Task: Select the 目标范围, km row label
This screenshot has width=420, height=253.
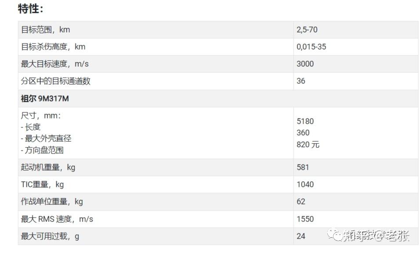Action: [45, 30]
